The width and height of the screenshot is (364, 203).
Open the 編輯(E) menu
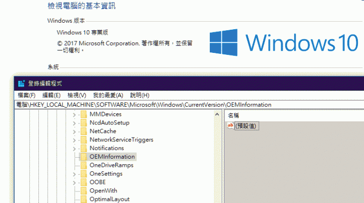51,95
